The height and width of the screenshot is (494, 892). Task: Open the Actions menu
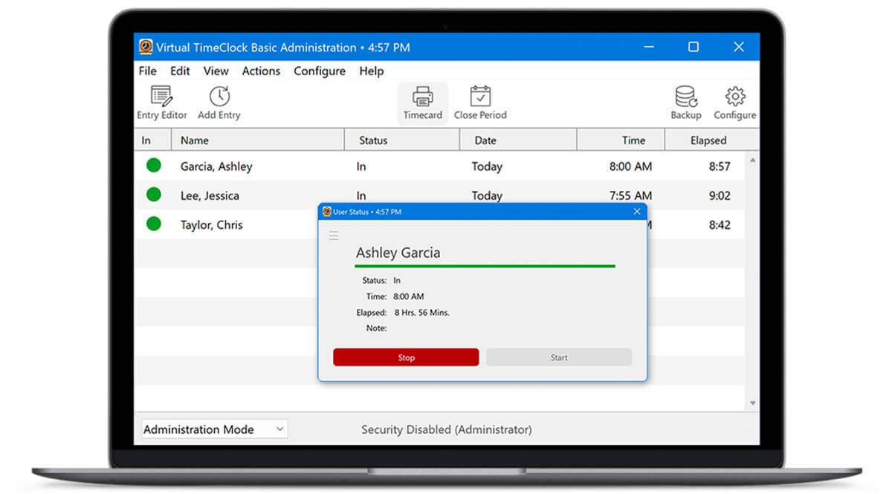261,71
